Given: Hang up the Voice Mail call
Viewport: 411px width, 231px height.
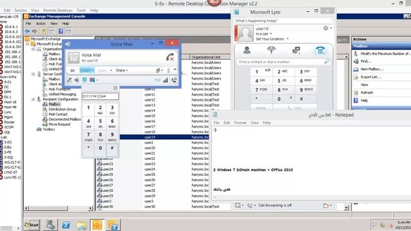Looking at the screenshot, I should tap(170, 57).
